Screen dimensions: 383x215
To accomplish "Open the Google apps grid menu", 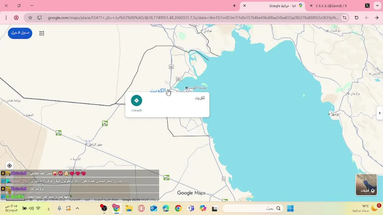I will (x=42, y=33).
